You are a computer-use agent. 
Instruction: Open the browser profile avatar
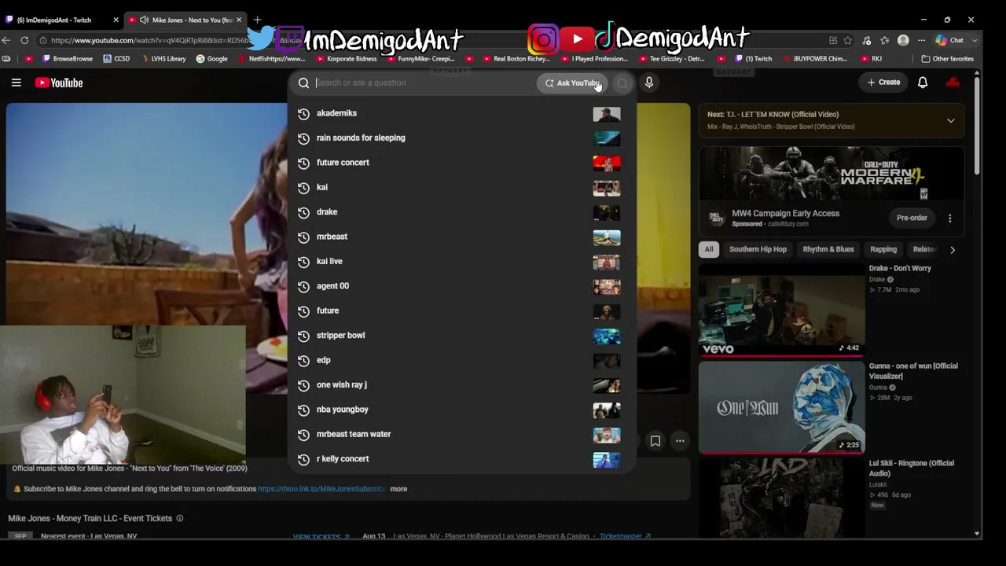point(903,40)
